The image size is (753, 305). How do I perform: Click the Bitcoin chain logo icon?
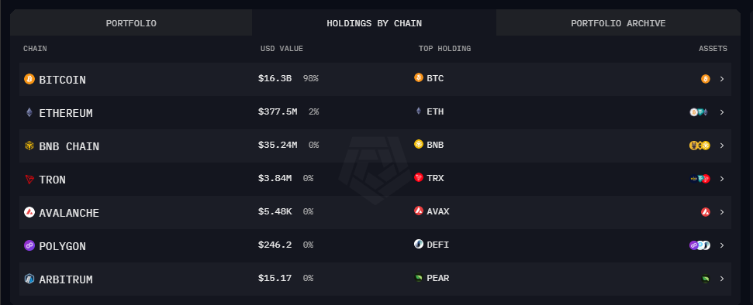coord(29,79)
